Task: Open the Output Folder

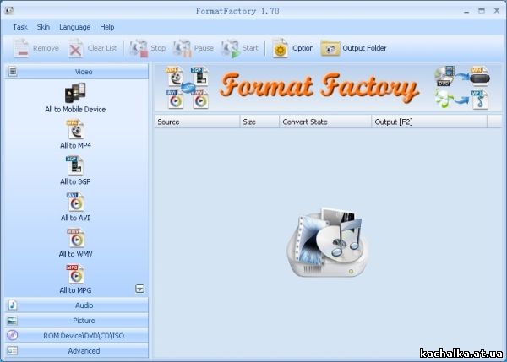Action: click(353, 48)
